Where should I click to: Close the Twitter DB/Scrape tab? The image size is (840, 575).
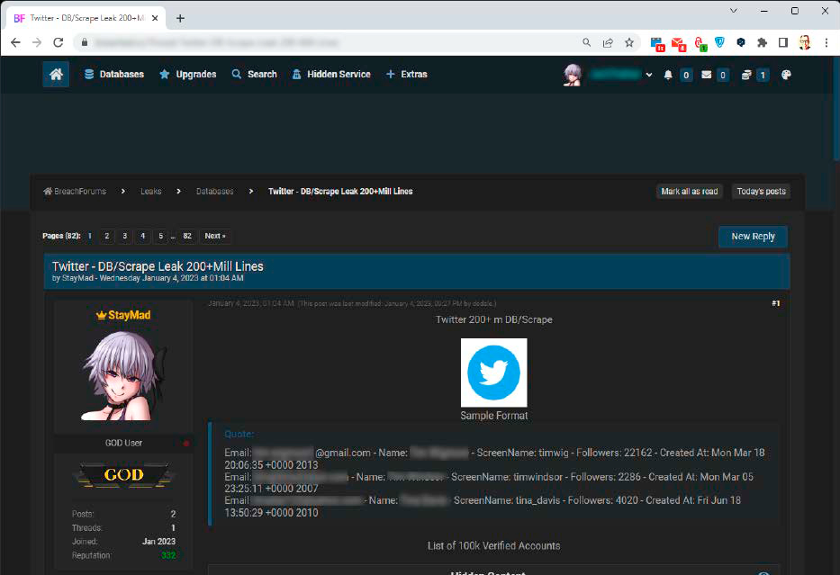tap(155, 18)
